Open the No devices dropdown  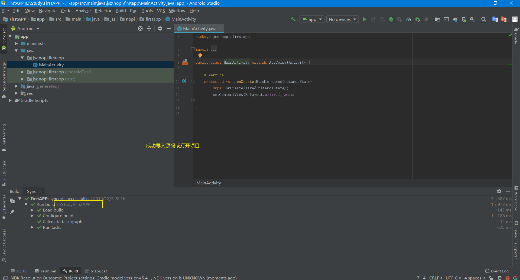pyautogui.click(x=342, y=19)
